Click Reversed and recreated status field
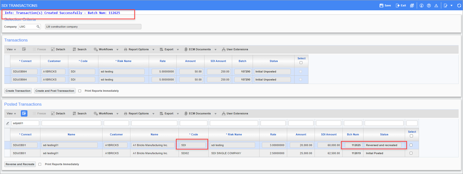 (x=383, y=145)
